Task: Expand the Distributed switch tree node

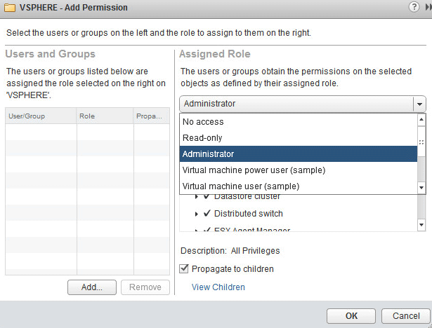Action: 196,214
